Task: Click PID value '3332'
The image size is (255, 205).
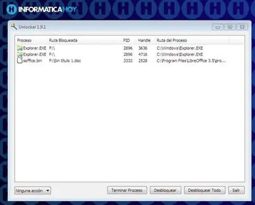Action: tap(128, 61)
